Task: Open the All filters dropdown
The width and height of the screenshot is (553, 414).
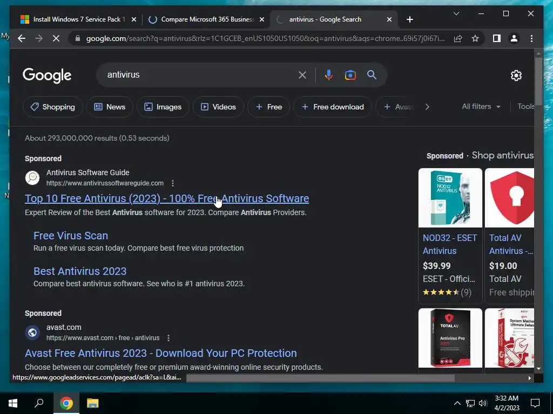Action: click(x=481, y=106)
